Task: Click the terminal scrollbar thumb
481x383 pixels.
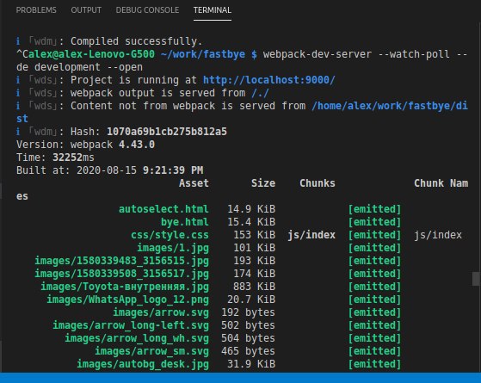Action: (x=476, y=279)
